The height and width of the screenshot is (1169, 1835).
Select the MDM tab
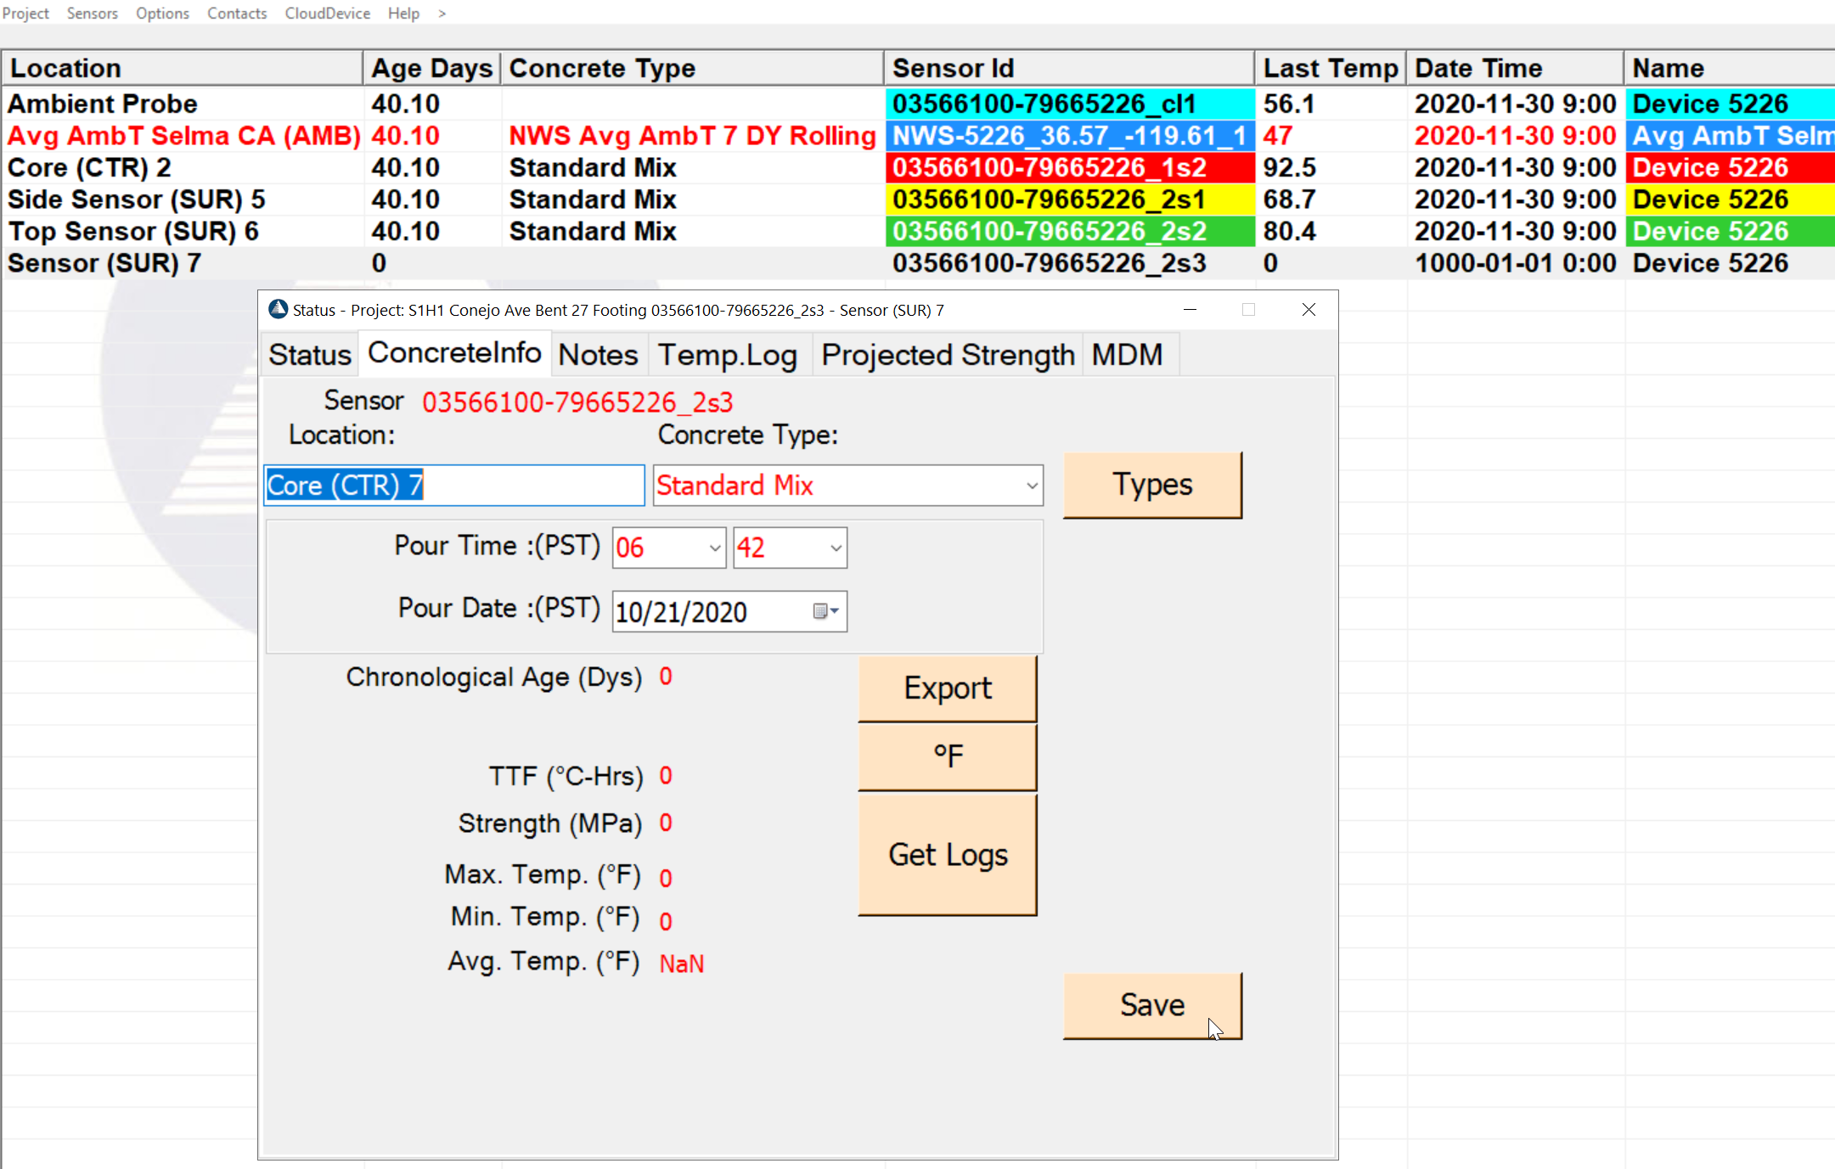(x=1127, y=355)
